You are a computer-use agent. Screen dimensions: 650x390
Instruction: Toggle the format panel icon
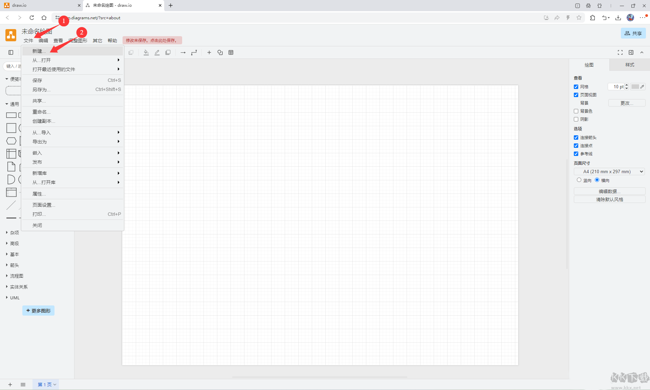(631, 52)
